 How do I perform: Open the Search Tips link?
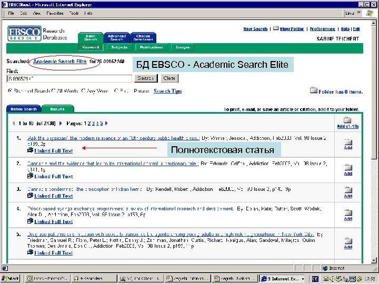(168, 91)
